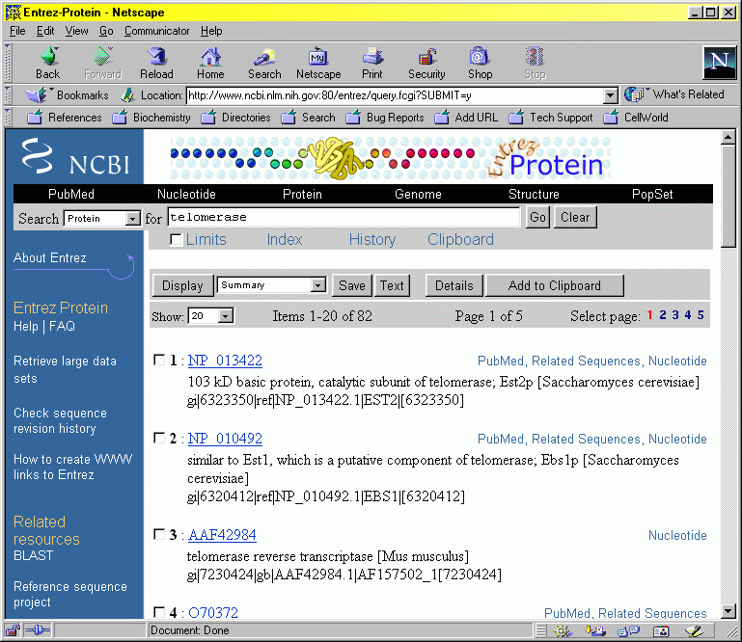Click the Details button
Viewport: 742px width, 642px height.
453,285
